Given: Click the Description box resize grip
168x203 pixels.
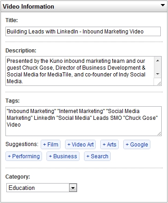Looking at the screenshot, I should click(159, 83).
